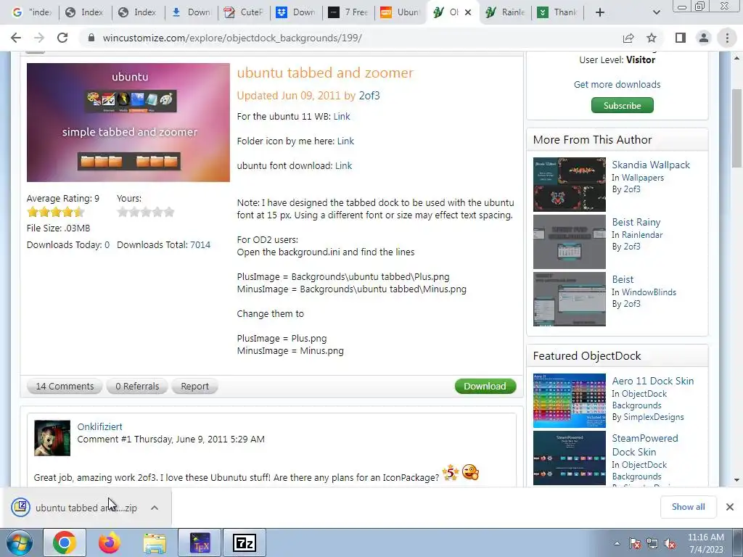Open Firefox from the taskbar
Screen dimensions: 743x557
[x=109, y=542]
